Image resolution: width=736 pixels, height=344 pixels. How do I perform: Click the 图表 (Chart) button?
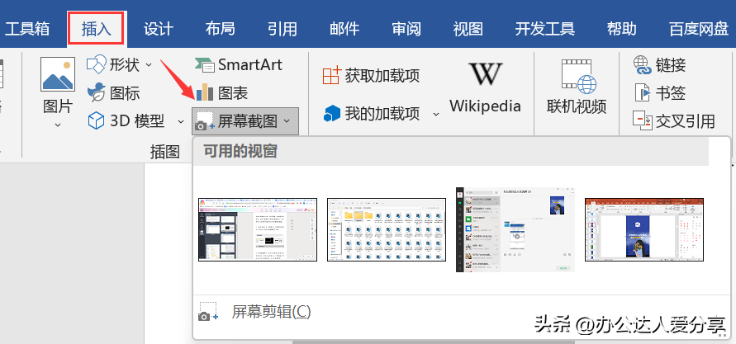(221, 92)
